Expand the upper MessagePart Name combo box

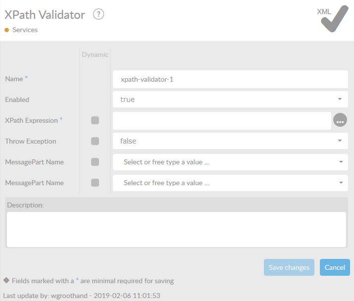click(x=230, y=162)
